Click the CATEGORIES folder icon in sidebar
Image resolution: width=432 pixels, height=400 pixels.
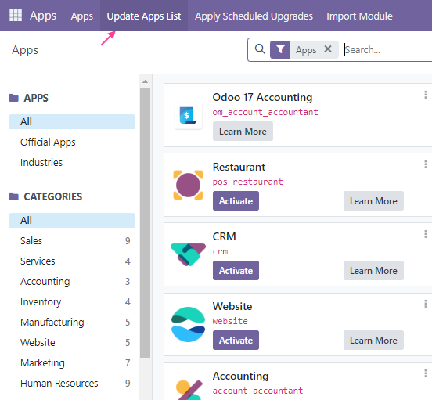click(13, 196)
